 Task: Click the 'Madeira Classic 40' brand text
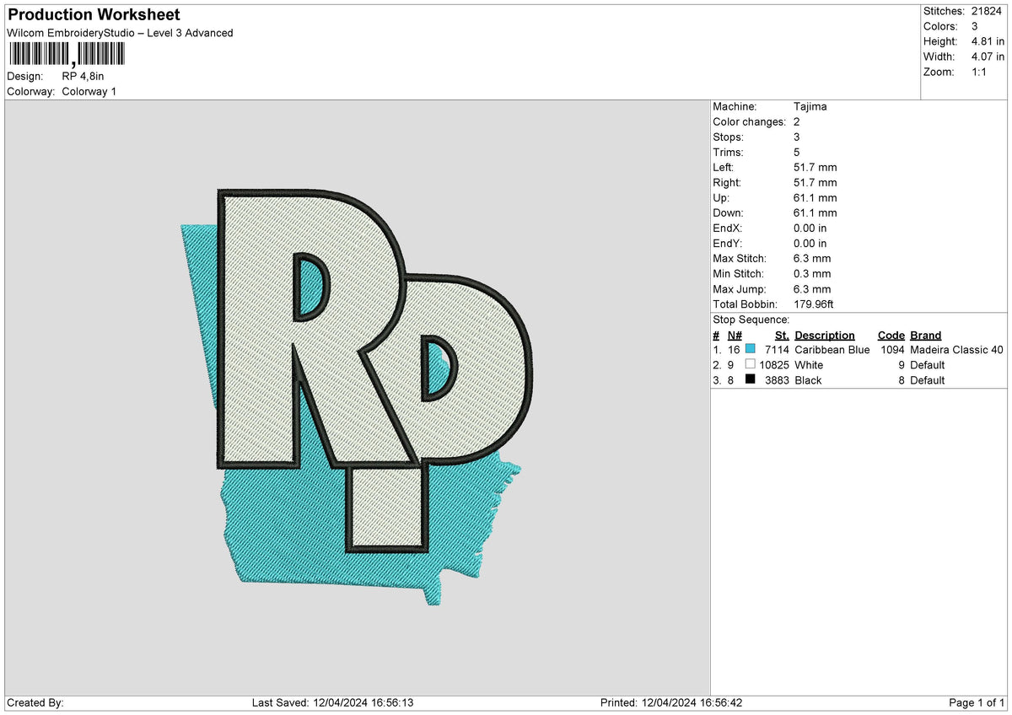[957, 350]
